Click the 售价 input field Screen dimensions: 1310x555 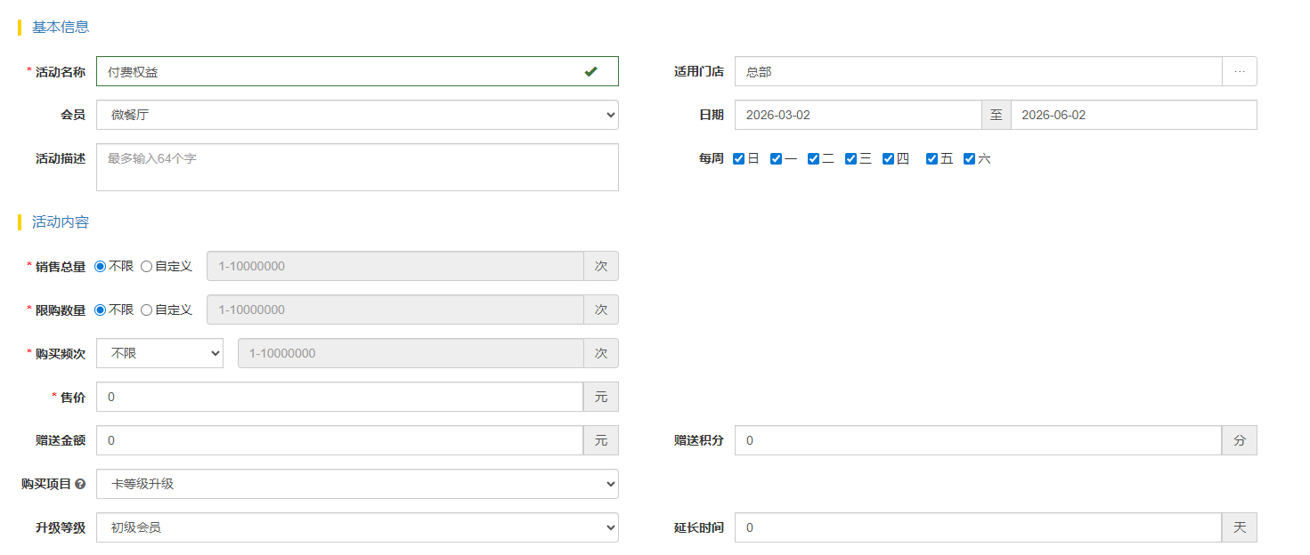click(338, 397)
